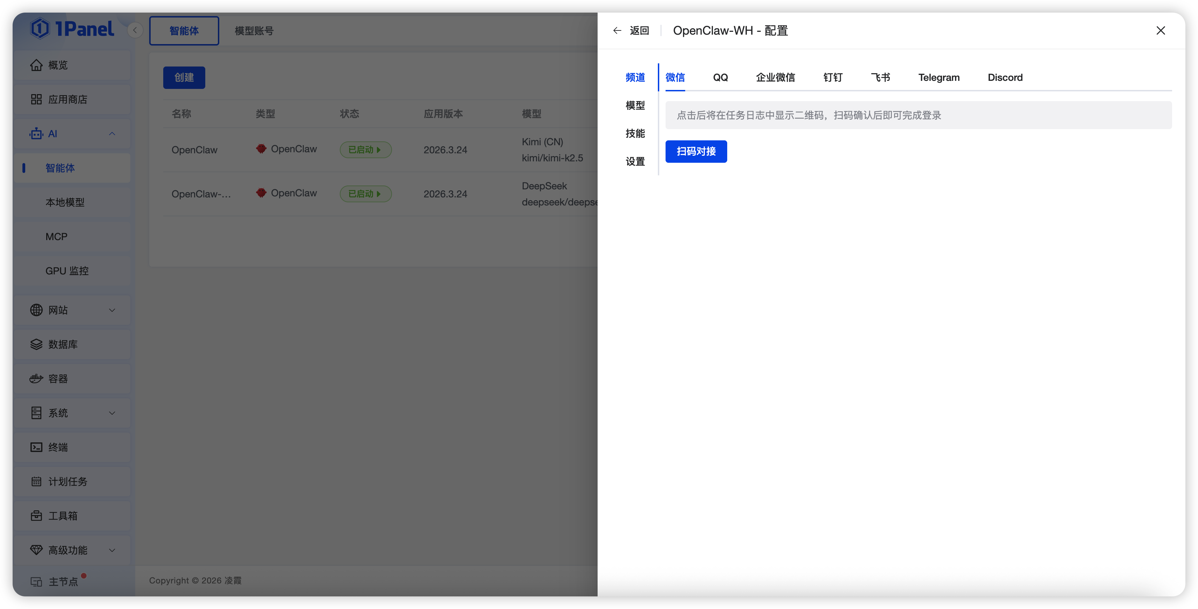
Task: Select 本地模型 under the AI menu
Action: click(x=65, y=202)
